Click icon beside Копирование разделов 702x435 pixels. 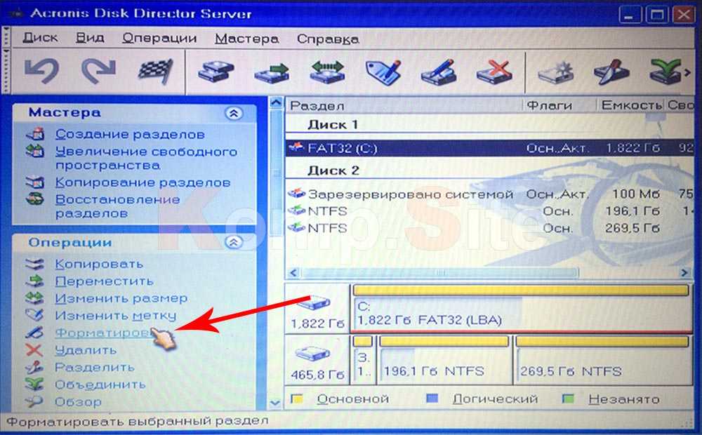[x=35, y=182]
